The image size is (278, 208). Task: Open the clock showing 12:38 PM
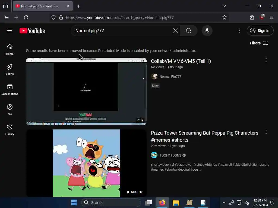point(260,203)
